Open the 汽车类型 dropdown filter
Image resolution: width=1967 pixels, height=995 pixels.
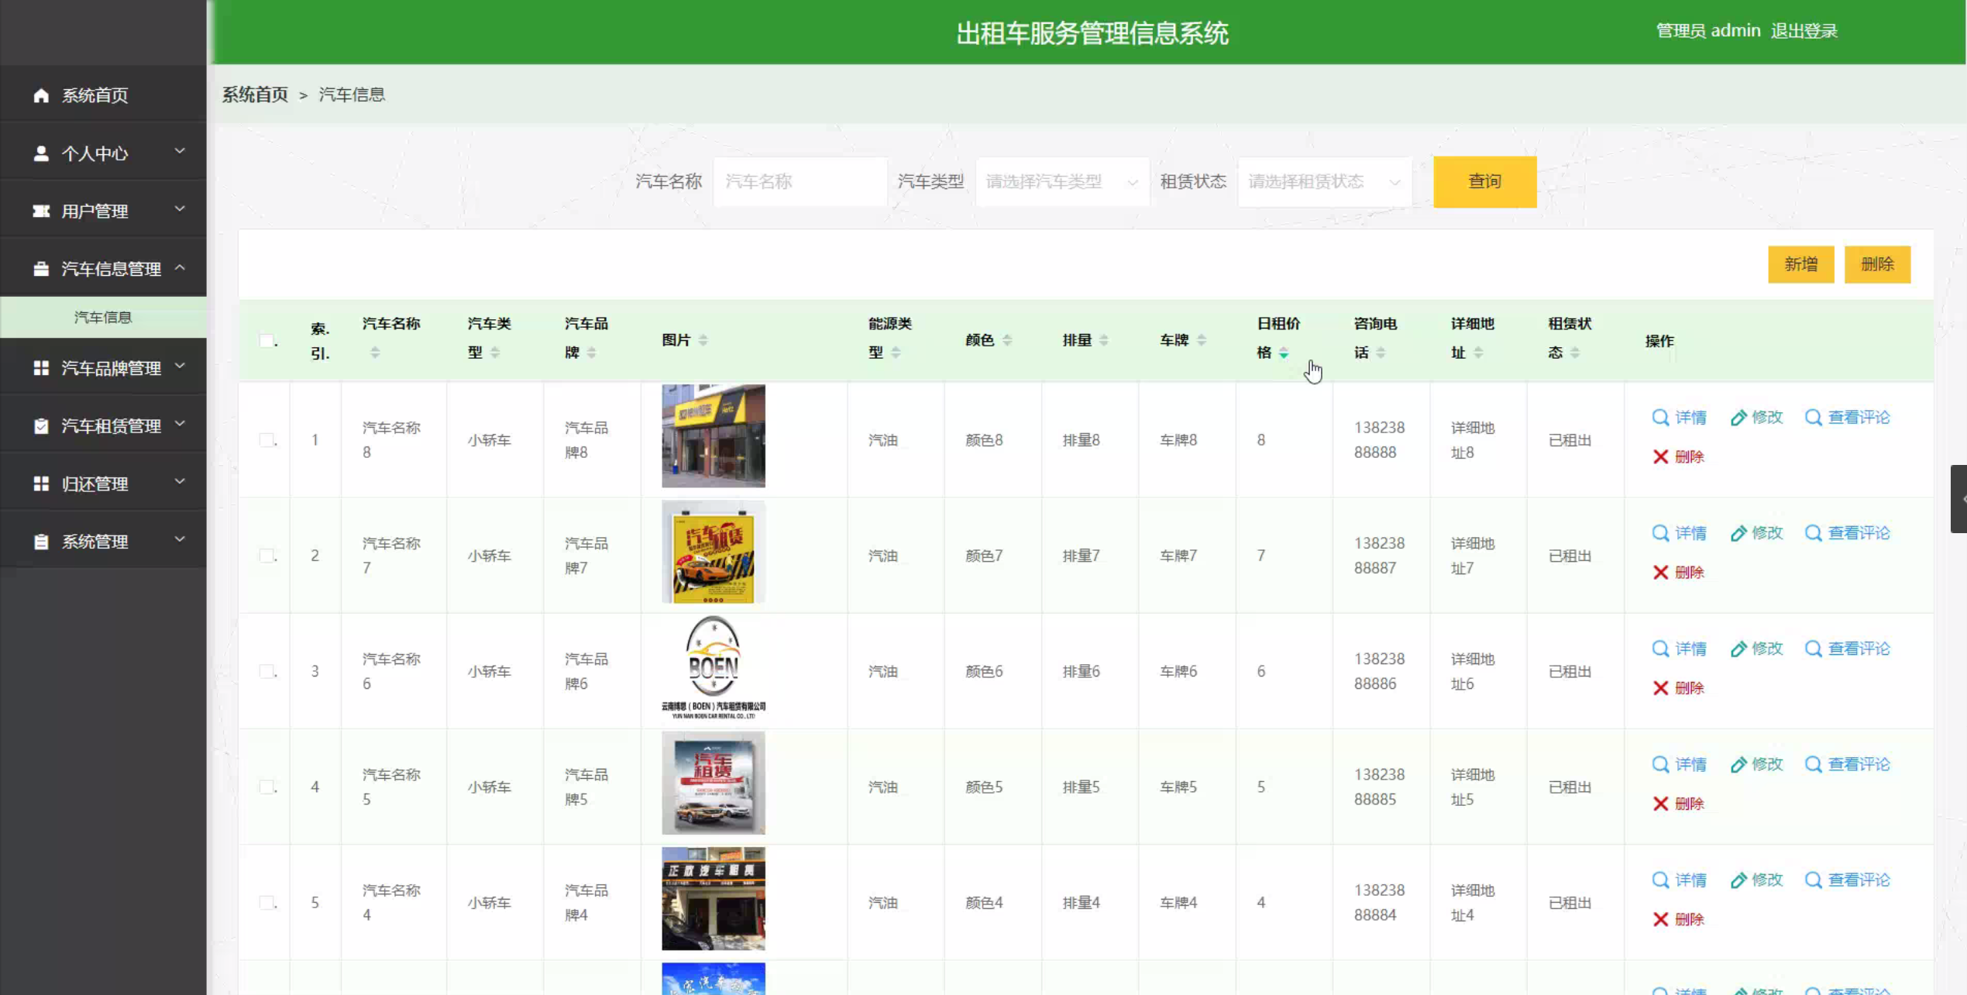(1061, 182)
